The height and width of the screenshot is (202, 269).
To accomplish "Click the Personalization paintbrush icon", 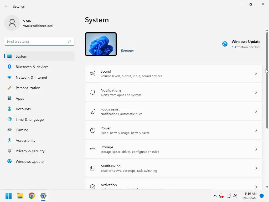I will click(x=9, y=88).
